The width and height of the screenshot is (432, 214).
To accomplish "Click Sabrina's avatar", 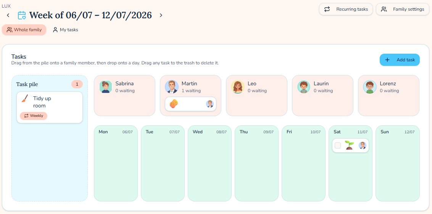I will point(106,87).
